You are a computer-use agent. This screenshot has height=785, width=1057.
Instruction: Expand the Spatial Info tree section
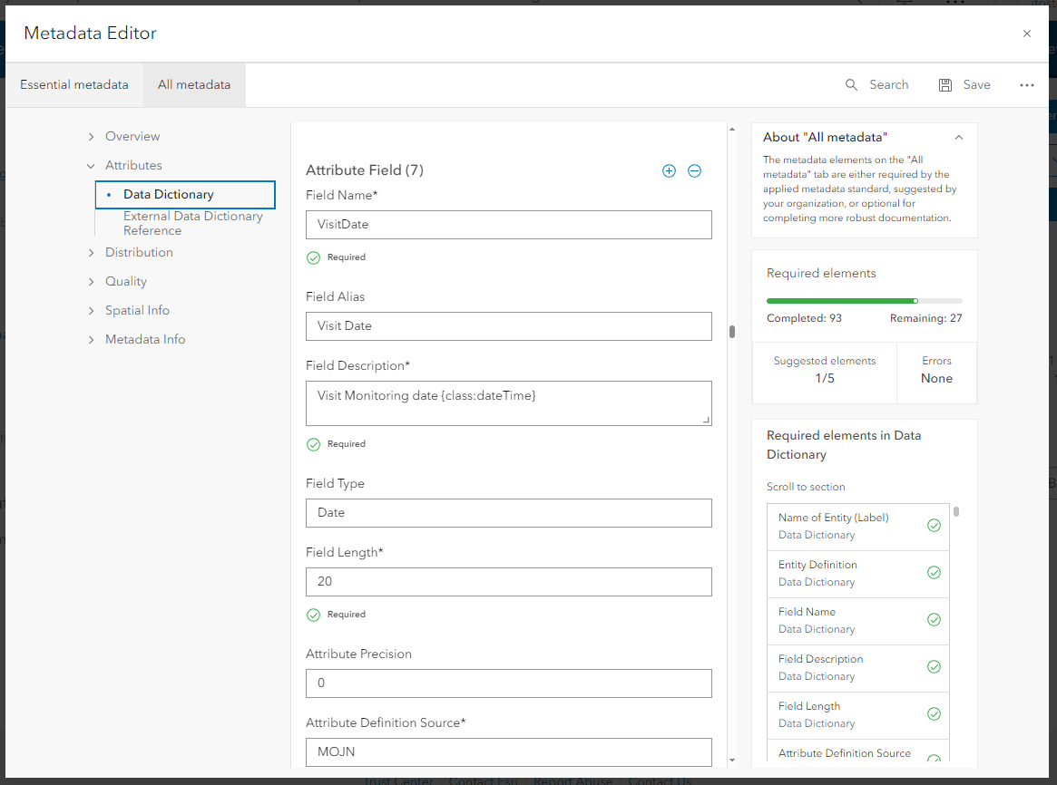coord(91,310)
